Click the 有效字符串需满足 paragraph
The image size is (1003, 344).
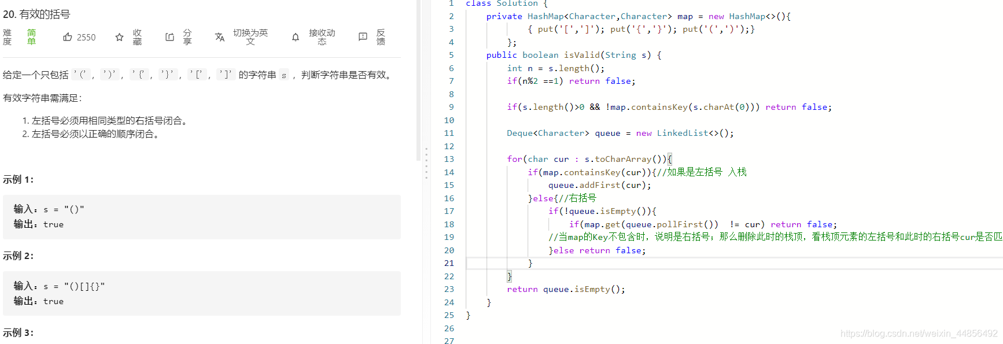pyautogui.click(x=43, y=98)
